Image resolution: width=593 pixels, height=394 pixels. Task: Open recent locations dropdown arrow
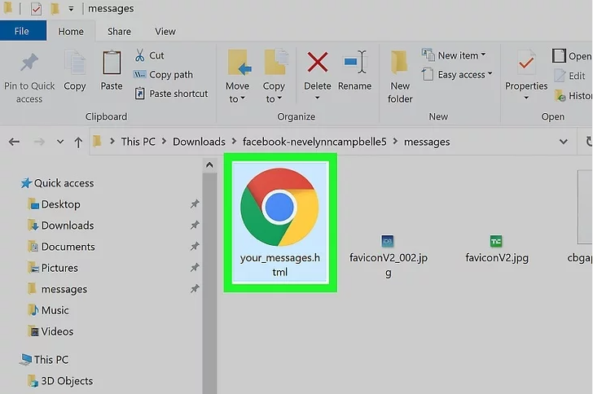click(60, 142)
